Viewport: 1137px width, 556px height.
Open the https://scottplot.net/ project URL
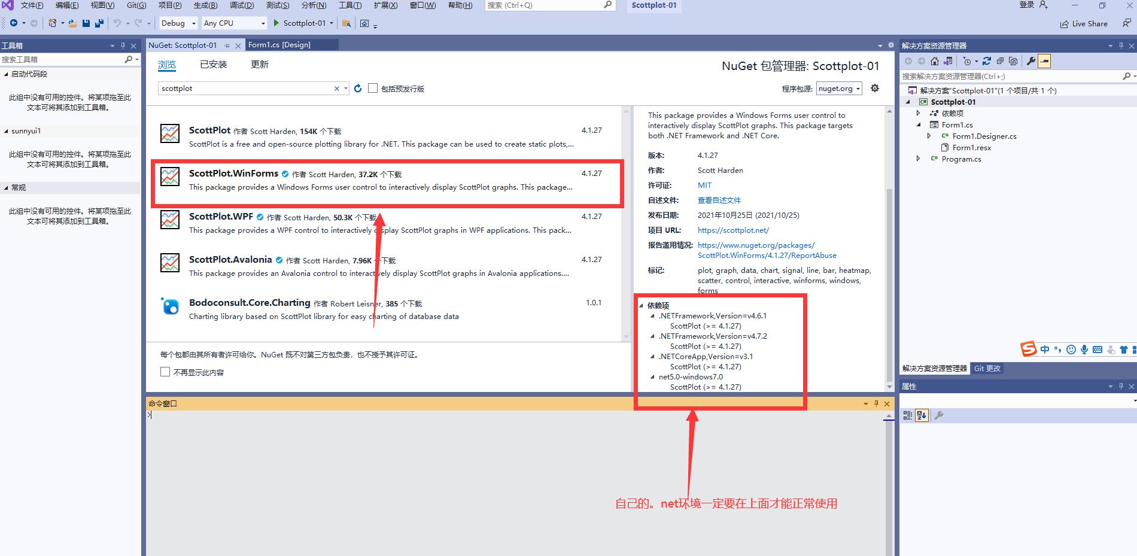click(733, 230)
